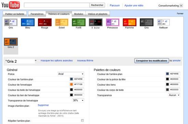Click texte de l'enveloppe hex value field
This screenshot has height=124, width=188.
click(79, 90)
